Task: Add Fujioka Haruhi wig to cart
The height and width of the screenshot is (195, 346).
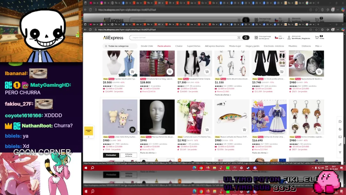Action: point(132,71)
